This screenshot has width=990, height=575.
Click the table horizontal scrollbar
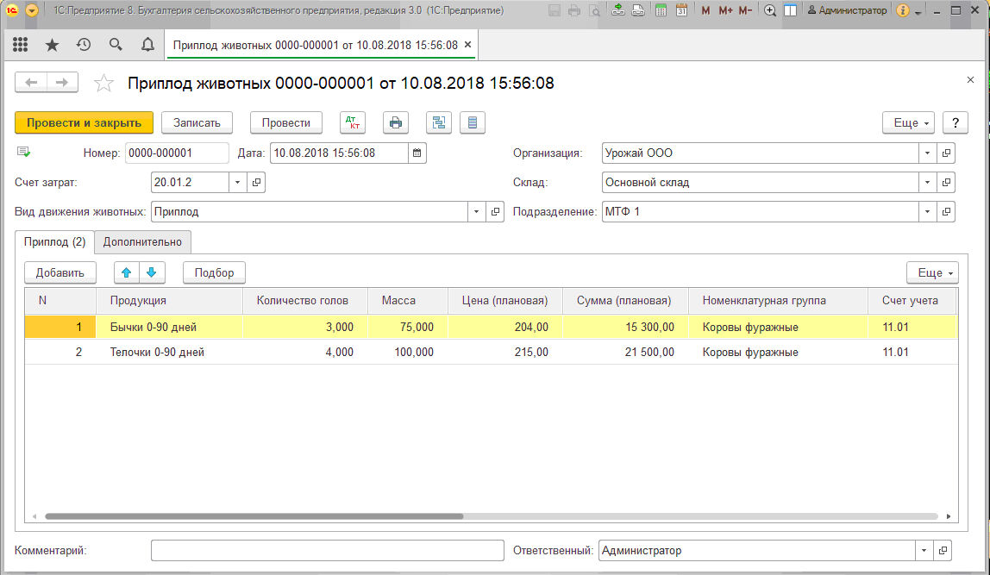(x=254, y=516)
